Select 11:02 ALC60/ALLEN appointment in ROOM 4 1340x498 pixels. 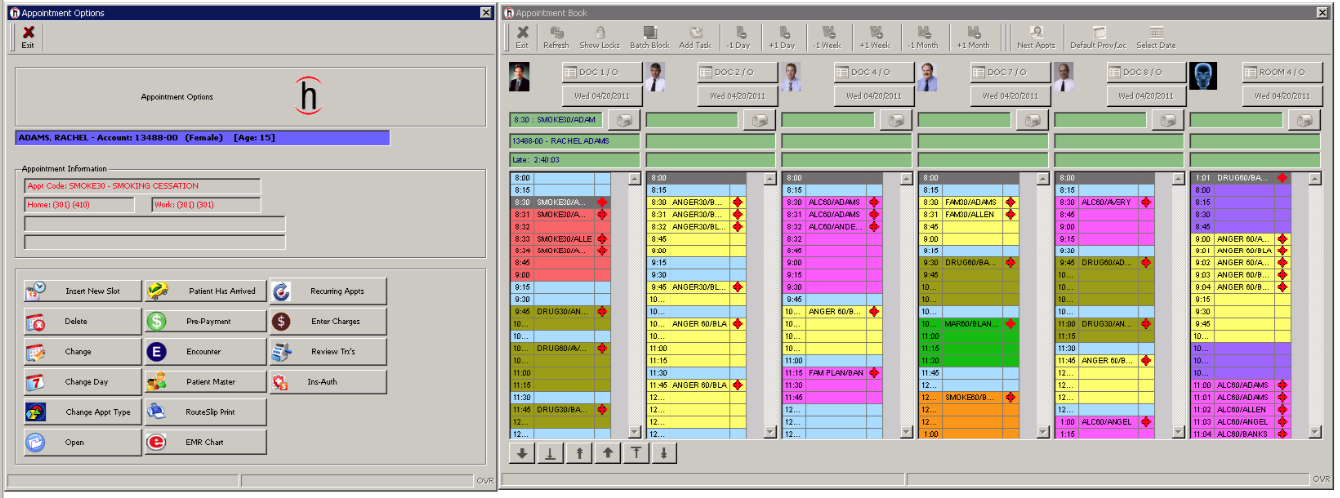1240,409
